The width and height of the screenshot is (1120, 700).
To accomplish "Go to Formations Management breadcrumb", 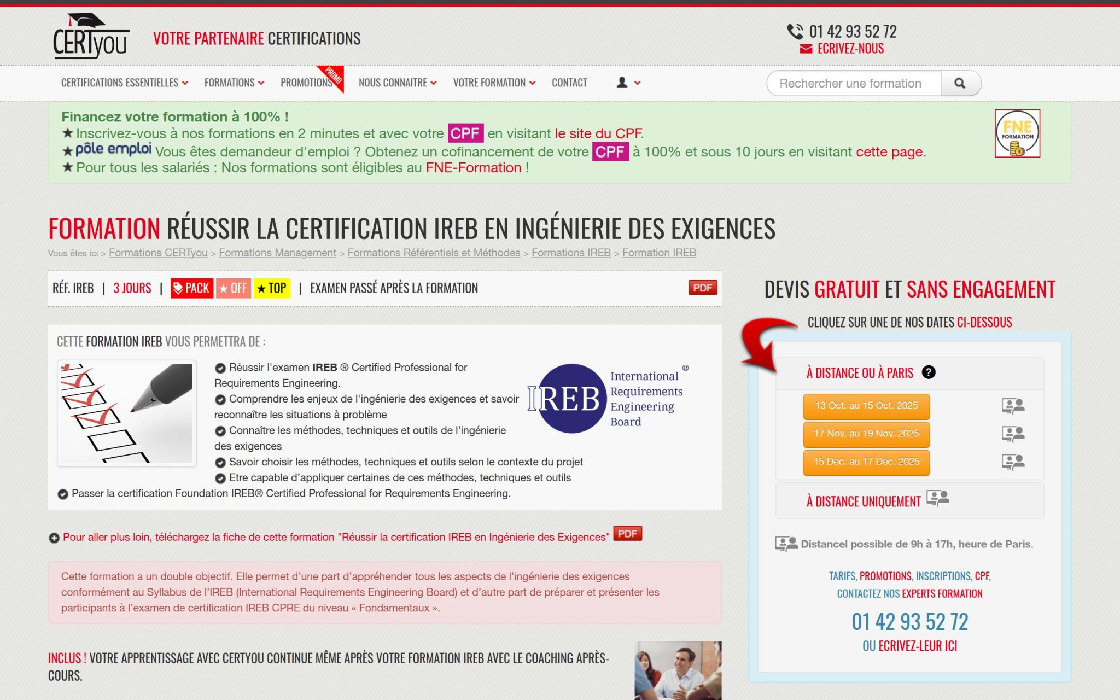I will [277, 253].
